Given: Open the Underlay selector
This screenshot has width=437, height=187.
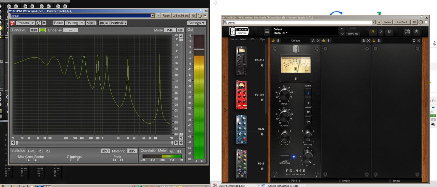Looking at the screenshot, I should click(x=70, y=30).
